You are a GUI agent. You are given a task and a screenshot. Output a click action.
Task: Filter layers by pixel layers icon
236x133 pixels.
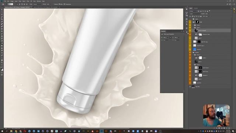coord(198,11)
